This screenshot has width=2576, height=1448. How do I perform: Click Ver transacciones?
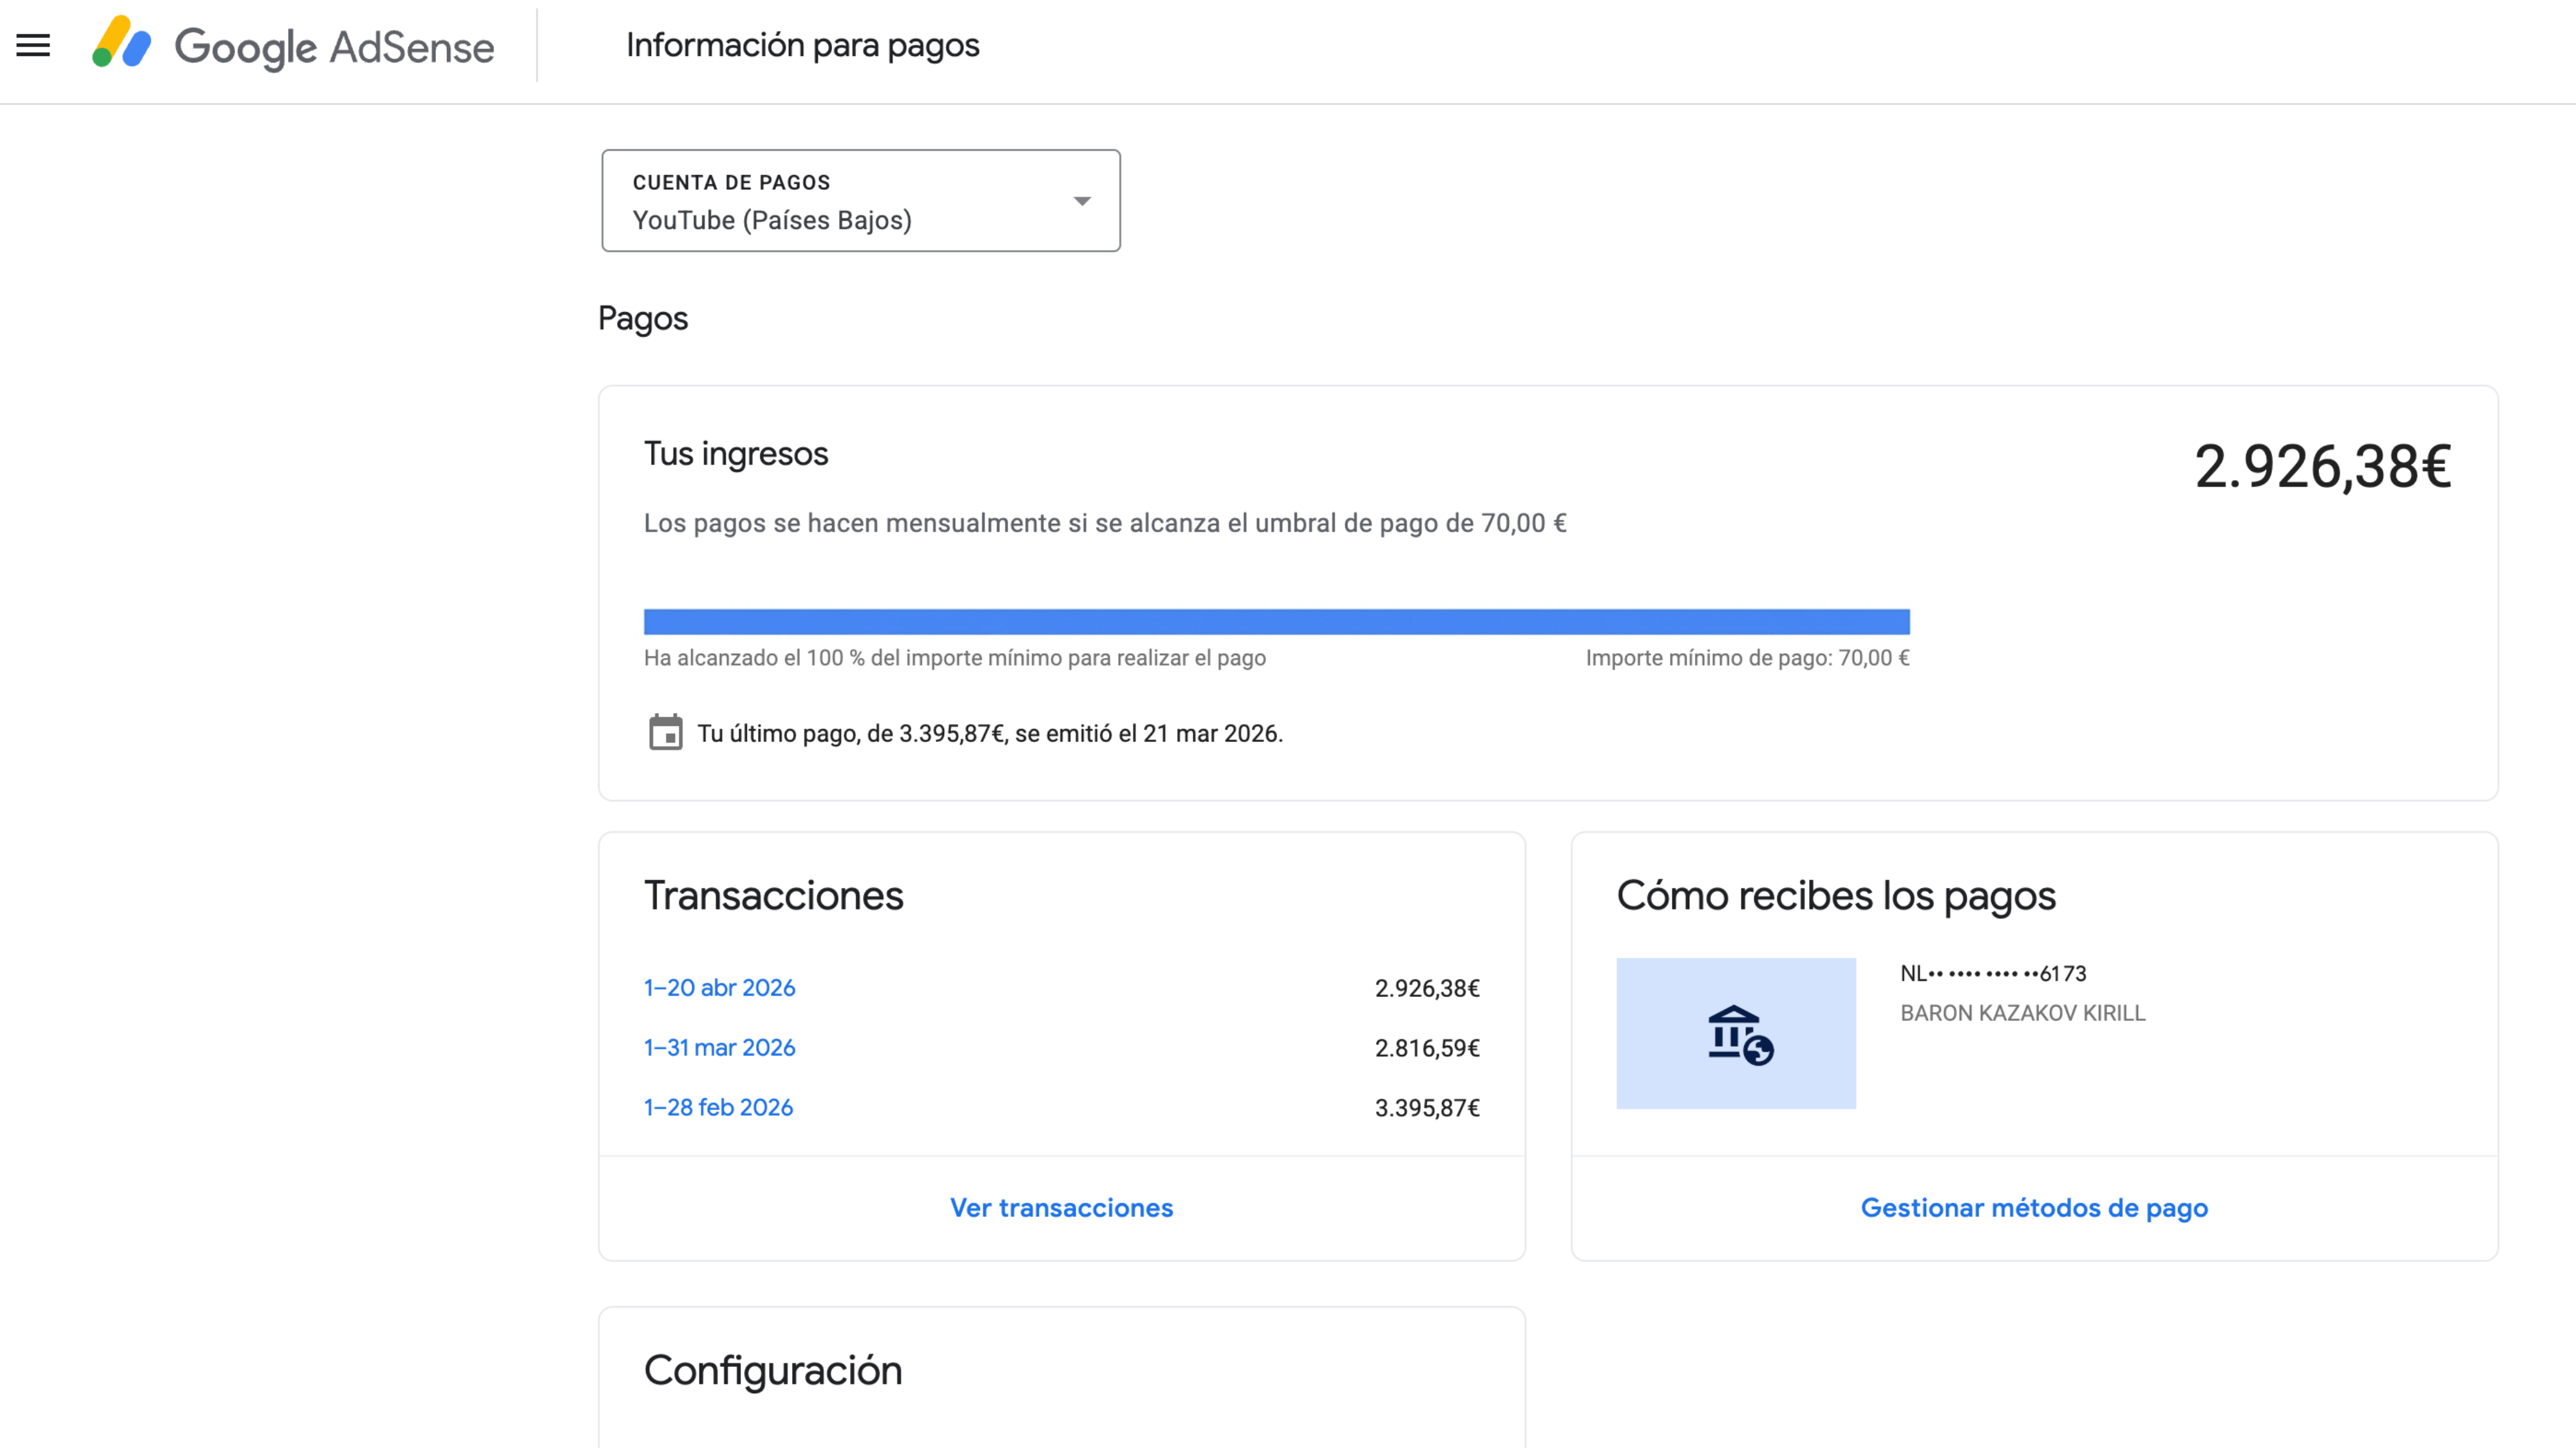(1061, 1207)
